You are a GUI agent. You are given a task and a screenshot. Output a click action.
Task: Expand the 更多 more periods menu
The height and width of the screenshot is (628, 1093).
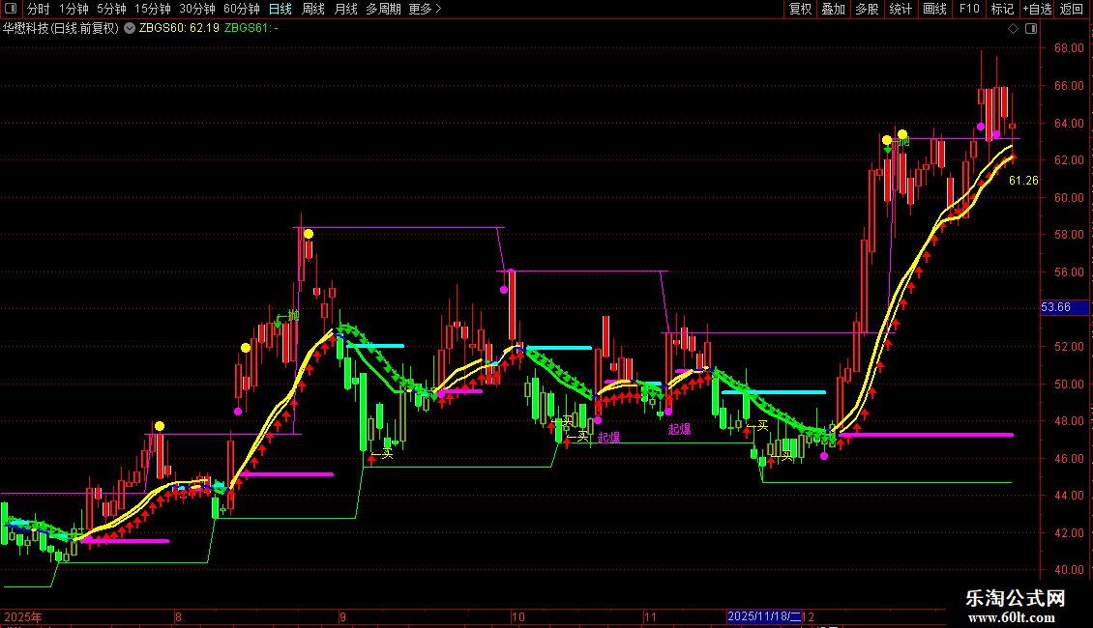tap(425, 9)
